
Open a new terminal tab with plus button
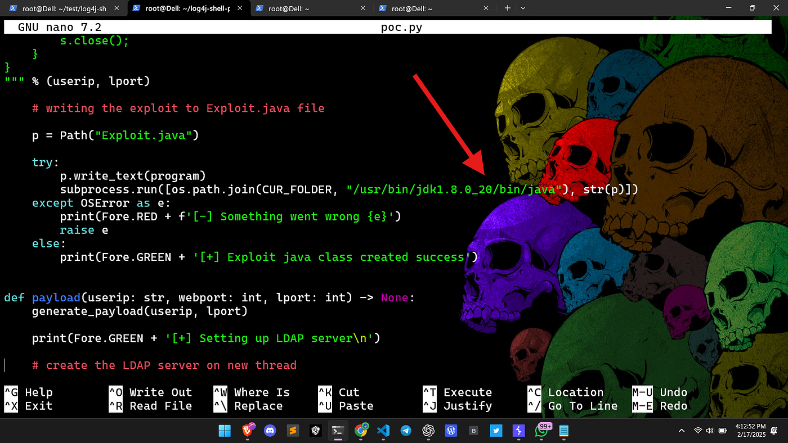click(507, 8)
